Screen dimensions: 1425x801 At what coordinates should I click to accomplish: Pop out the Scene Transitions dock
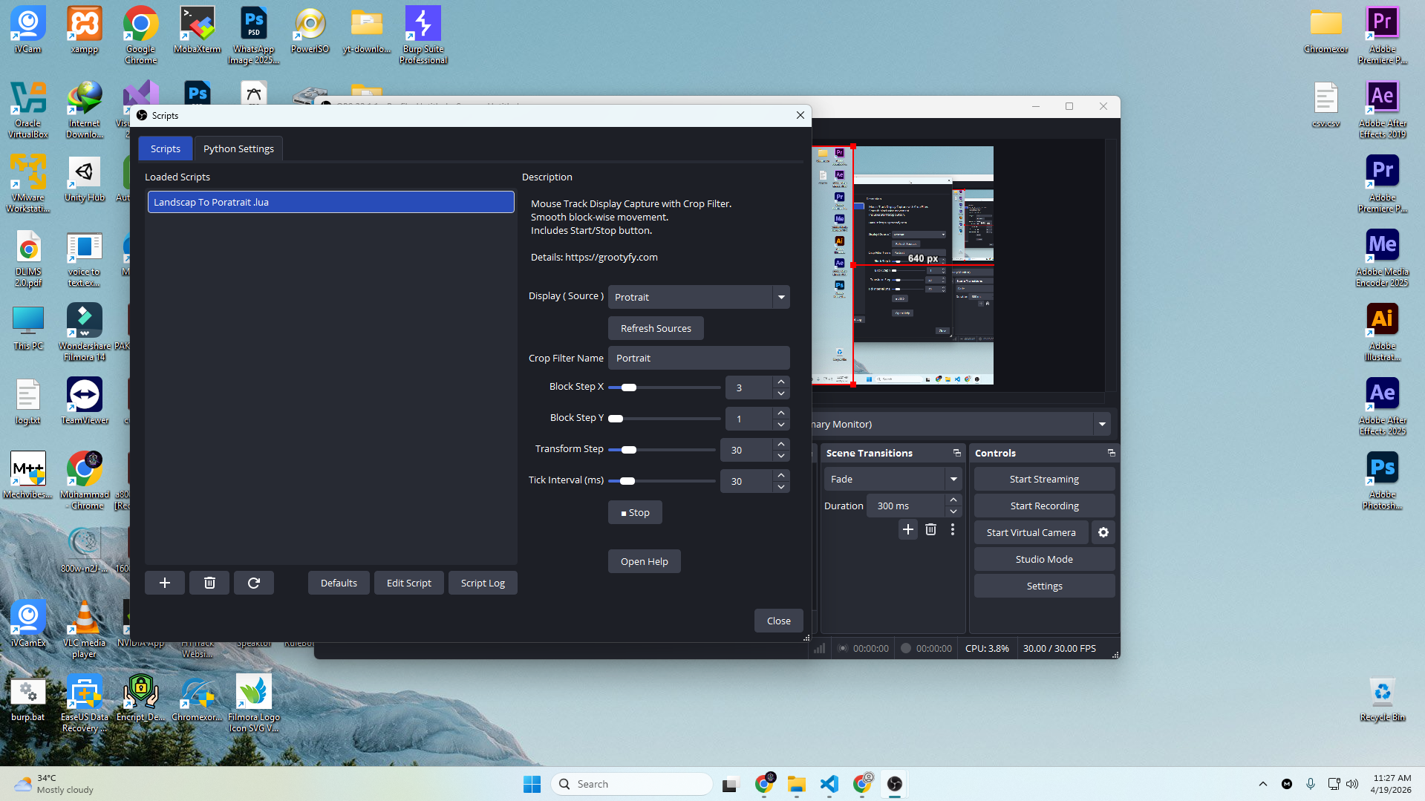coord(956,453)
